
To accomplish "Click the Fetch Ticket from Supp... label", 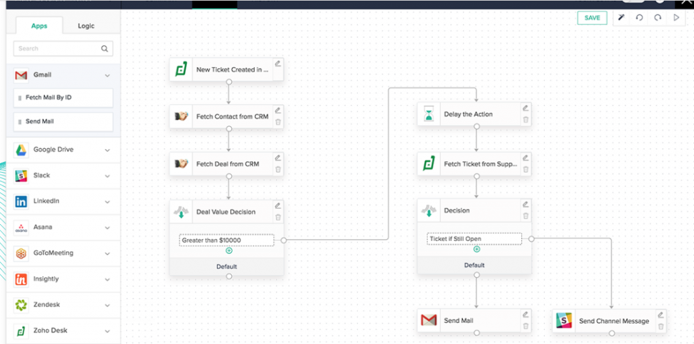I will point(481,164).
